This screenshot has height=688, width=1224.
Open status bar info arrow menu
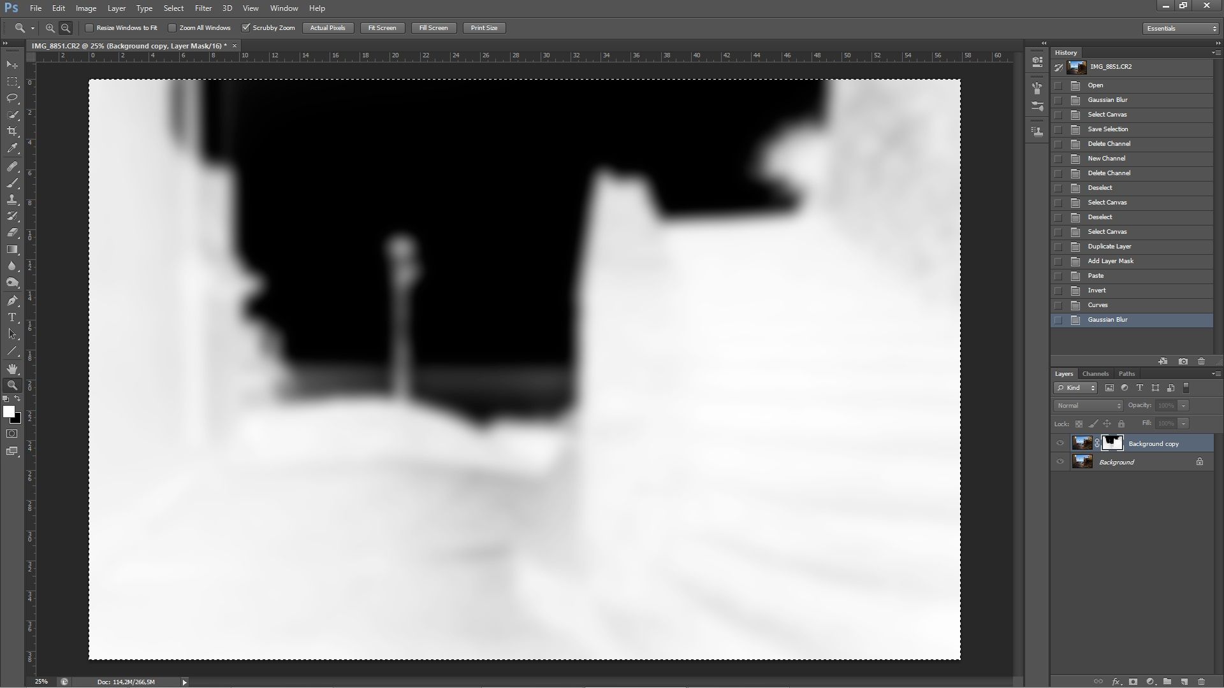point(184,682)
